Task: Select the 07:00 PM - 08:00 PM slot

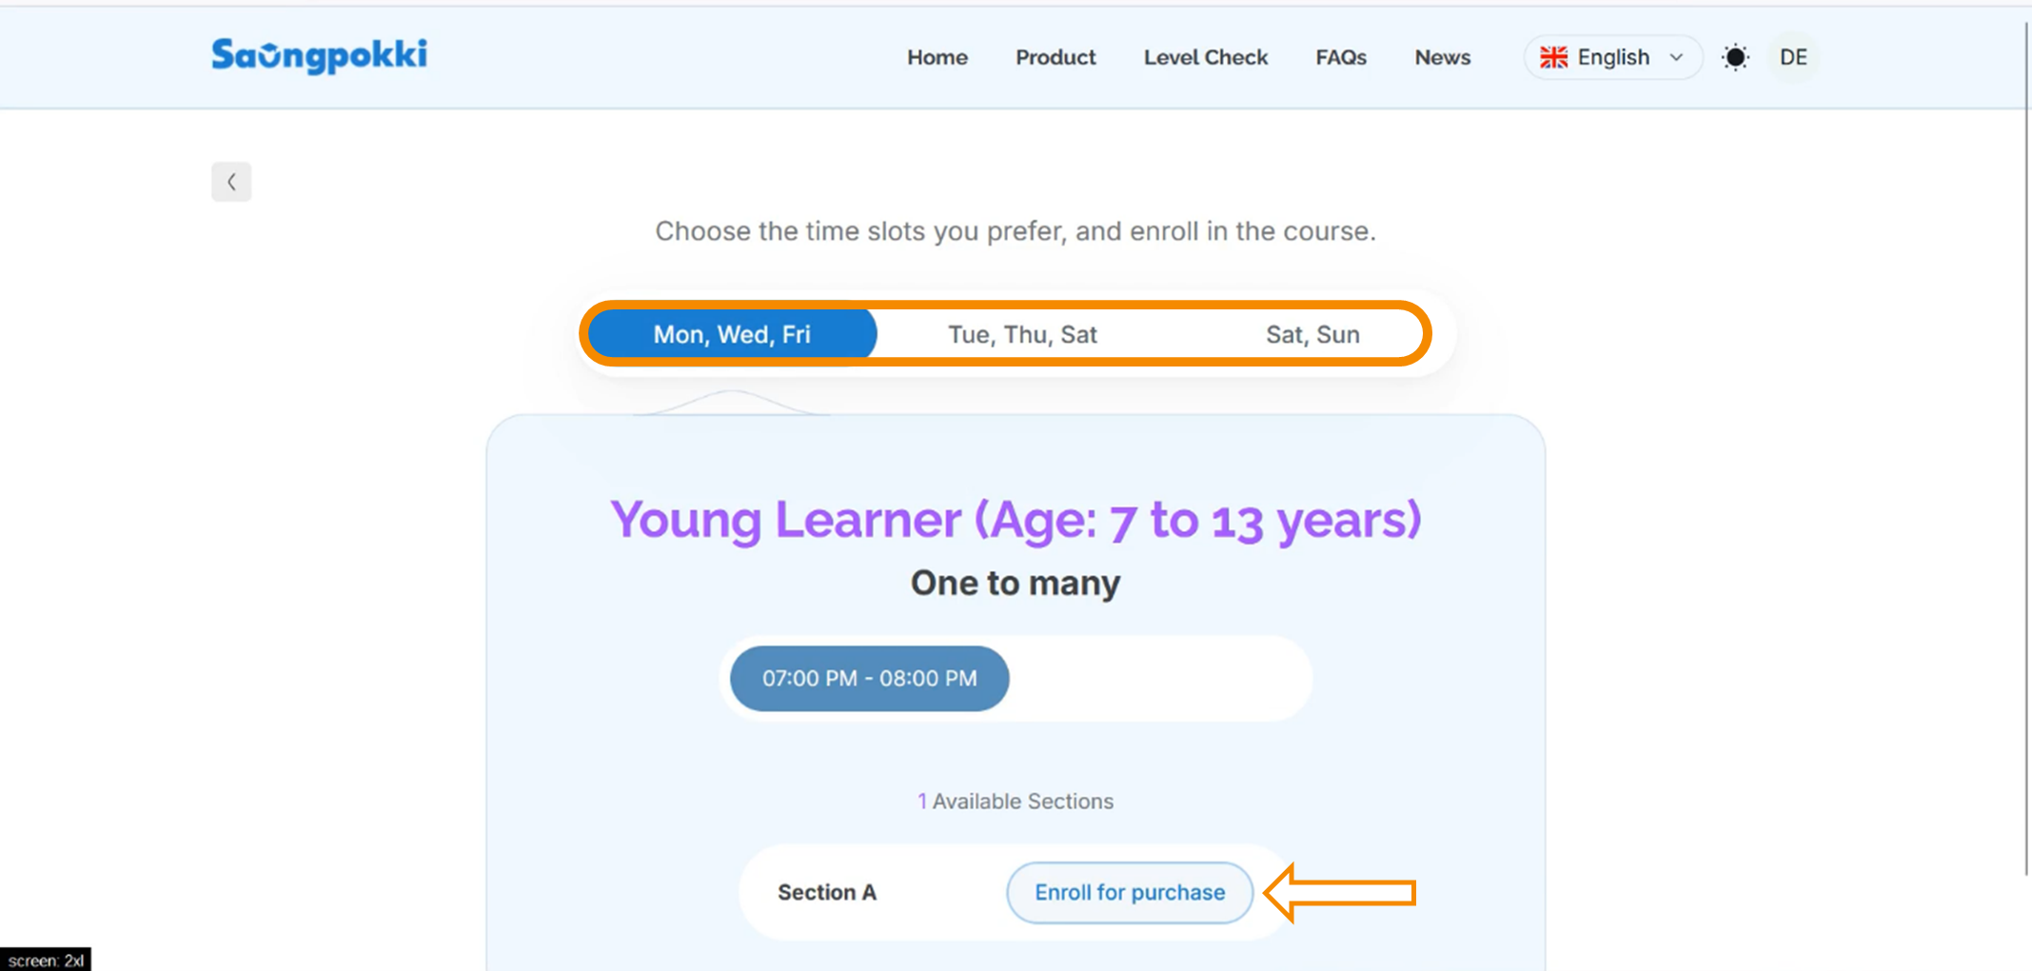Action: pyautogui.click(x=869, y=678)
